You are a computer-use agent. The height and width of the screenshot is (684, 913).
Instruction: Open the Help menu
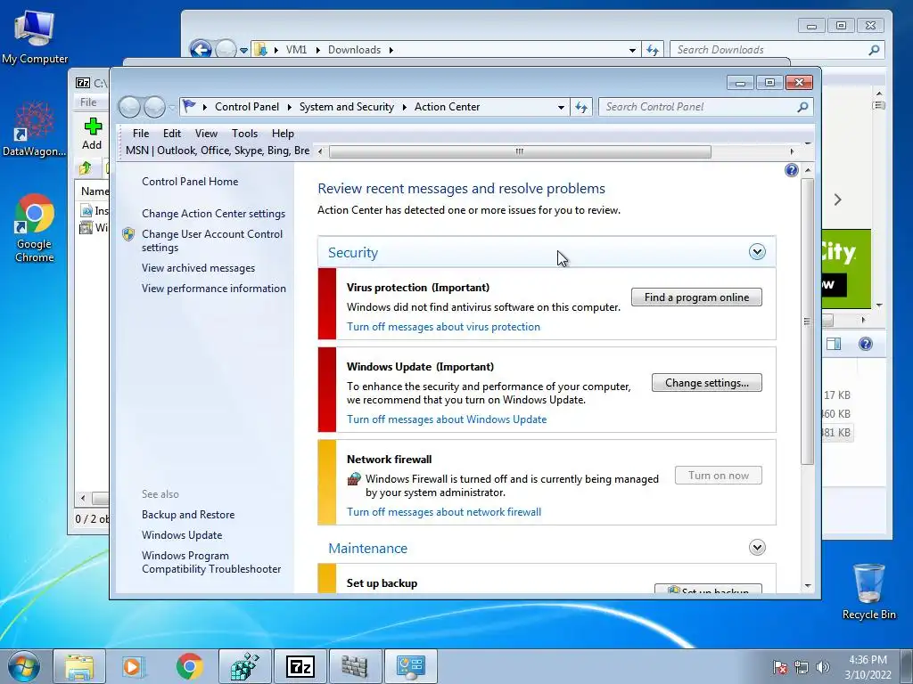click(x=283, y=134)
